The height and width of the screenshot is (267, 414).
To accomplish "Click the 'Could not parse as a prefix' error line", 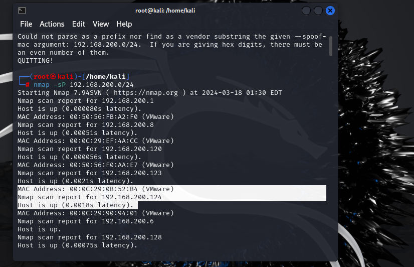I will click(x=172, y=37).
